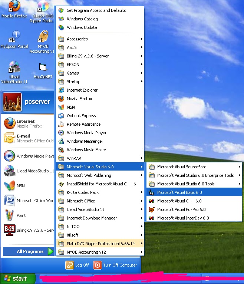This screenshot has height=284, width=244.
Task: Open InstallShield for Microsoft Visual C++ 6
Action: (100, 184)
